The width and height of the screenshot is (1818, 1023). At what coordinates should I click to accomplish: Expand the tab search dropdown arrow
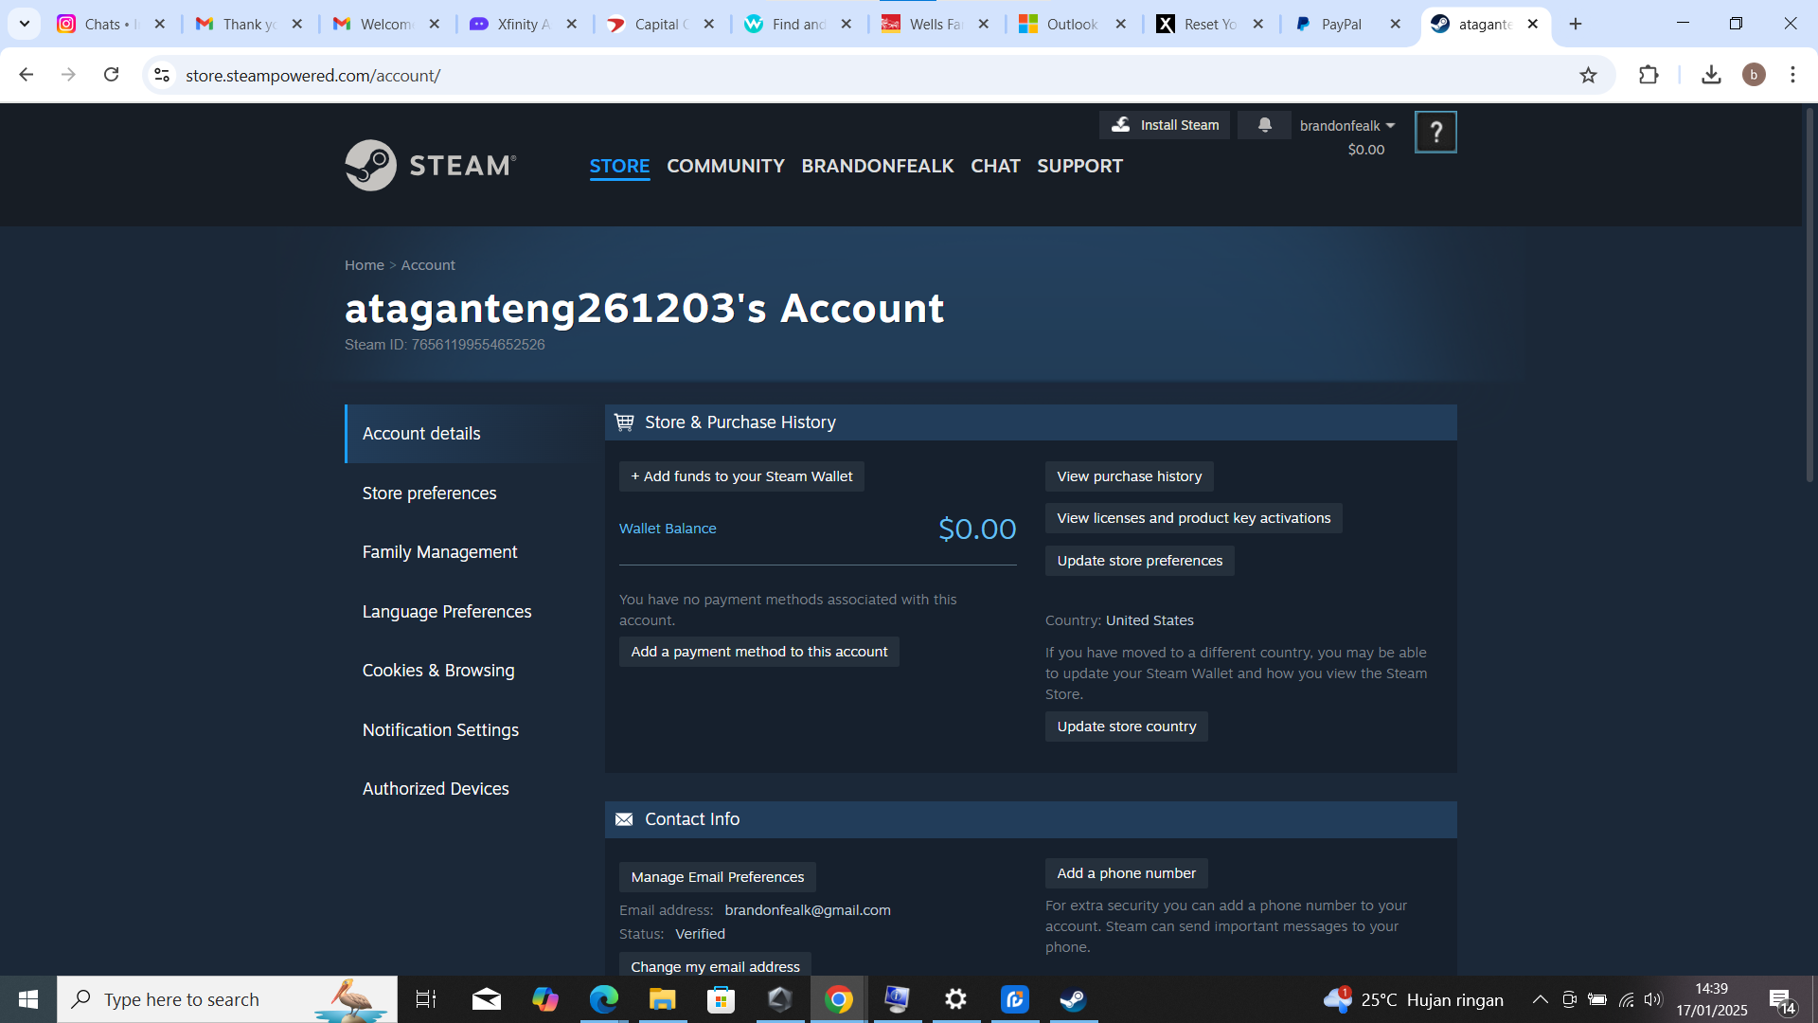point(25,24)
